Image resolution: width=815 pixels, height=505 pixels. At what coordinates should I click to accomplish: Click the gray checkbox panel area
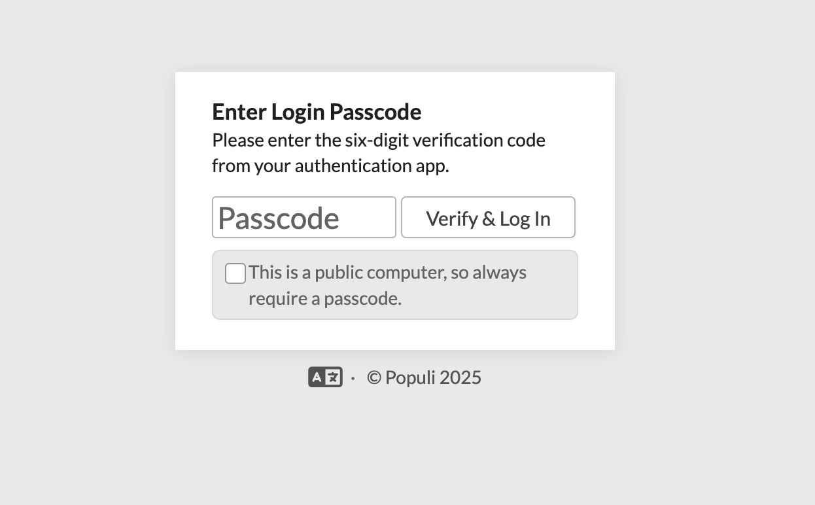[x=394, y=285]
